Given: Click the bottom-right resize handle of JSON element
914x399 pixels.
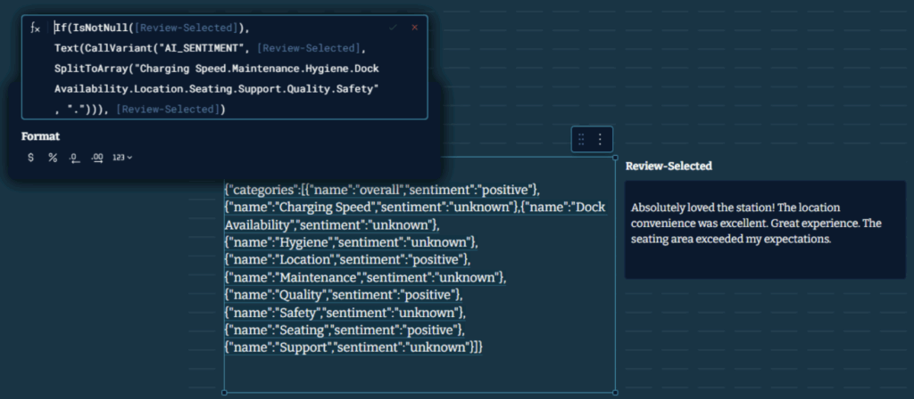Looking at the screenshot, I should (x=615, y=392).
